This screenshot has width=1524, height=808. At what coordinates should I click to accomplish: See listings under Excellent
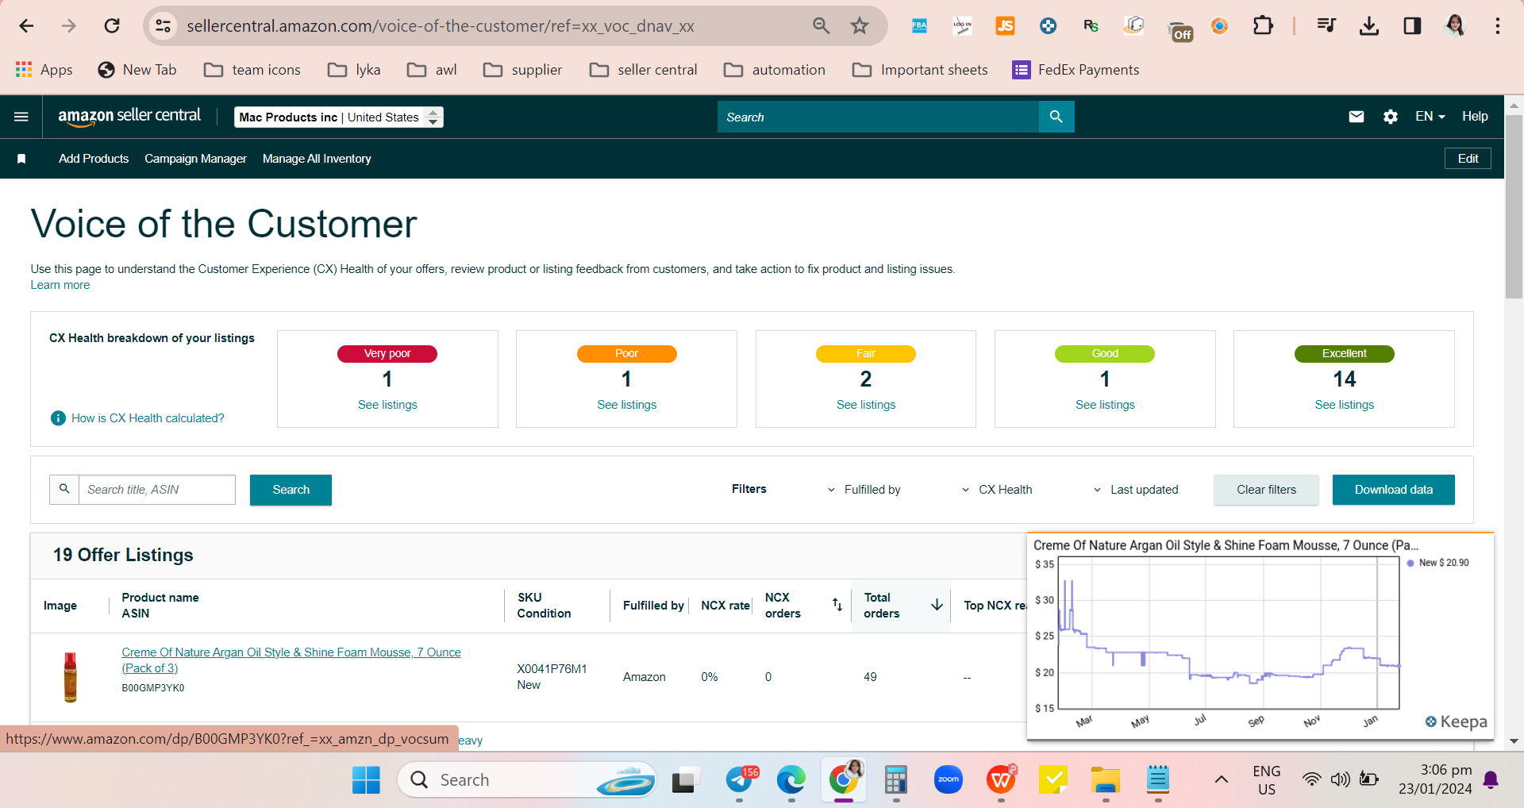tap(1344, 405)
